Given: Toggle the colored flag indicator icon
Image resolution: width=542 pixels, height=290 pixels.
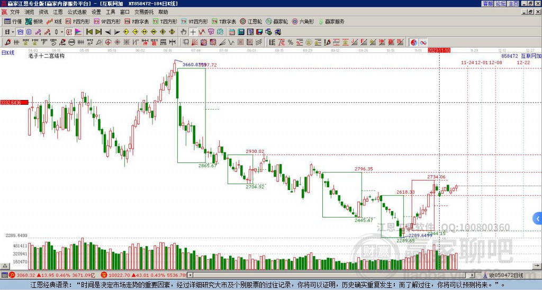Looking at the screenshot, I should coord(78,32).
